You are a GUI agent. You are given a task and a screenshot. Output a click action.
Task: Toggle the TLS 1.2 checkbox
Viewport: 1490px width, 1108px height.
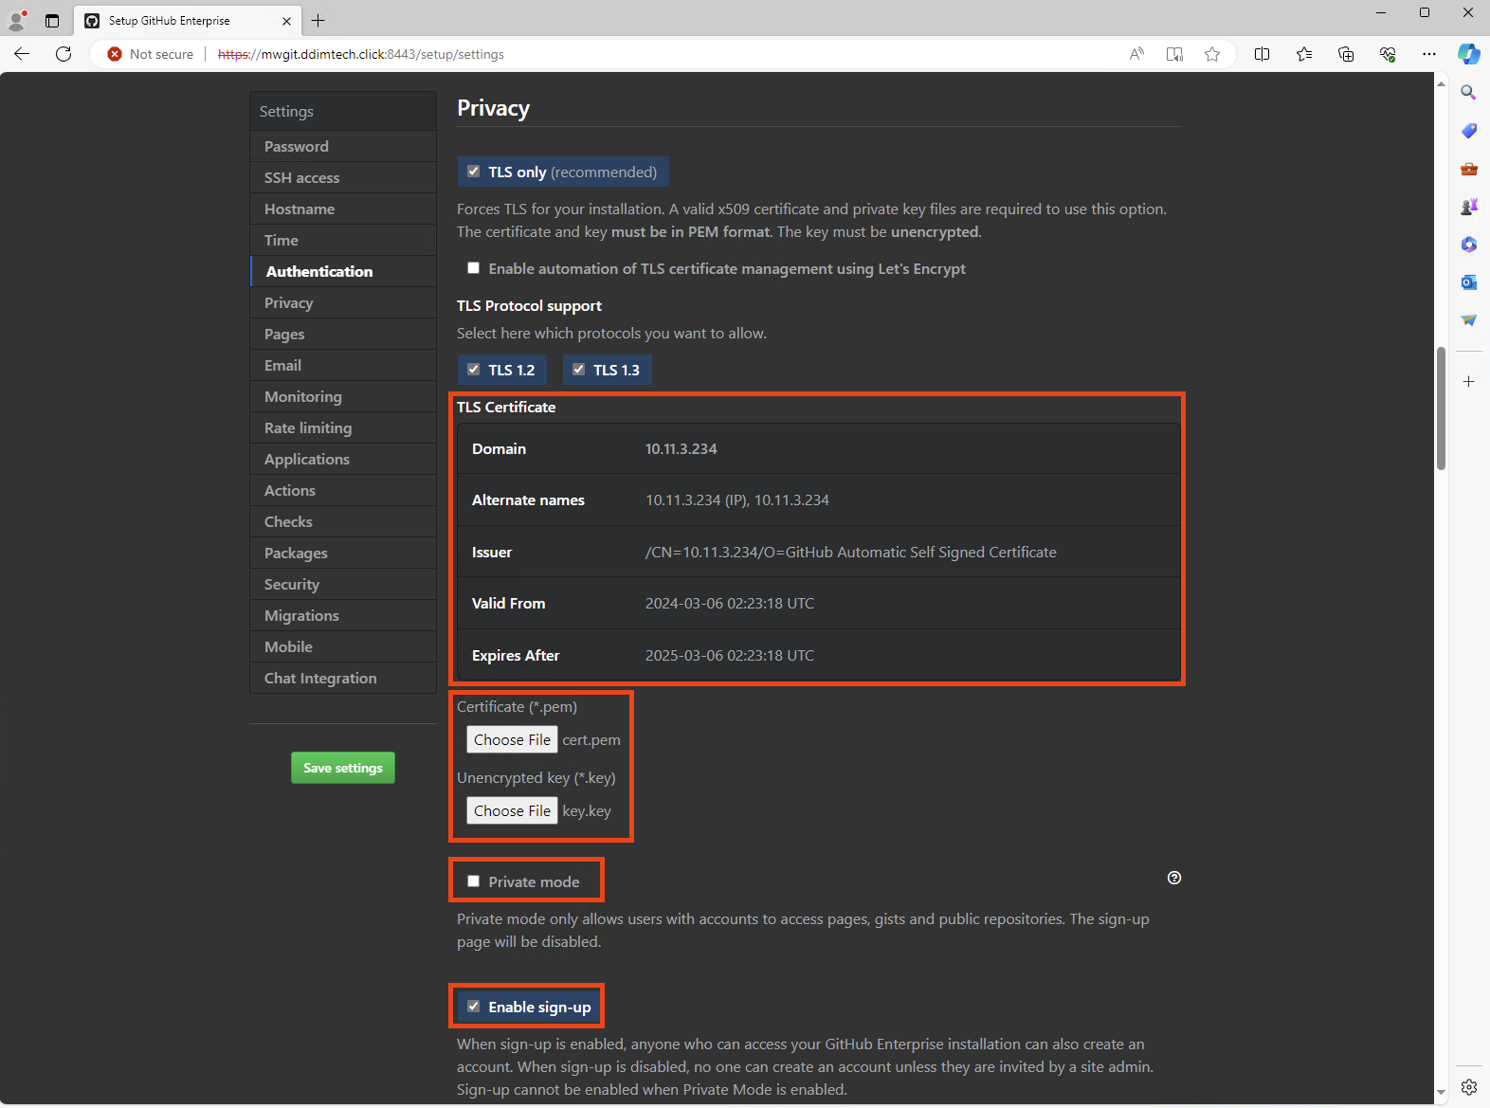click(473, 370)
